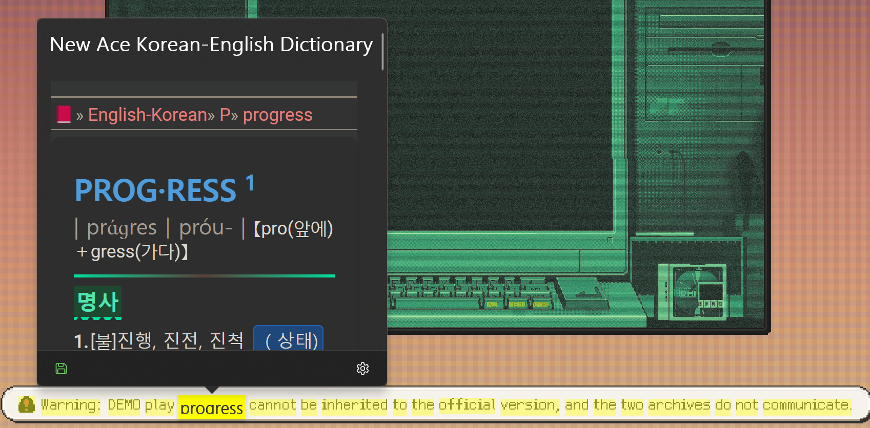870x428 pixels.
Task: Click the popup's vertical scrollbar thumb
Action: pyautogui.click(x=382, y=51)
